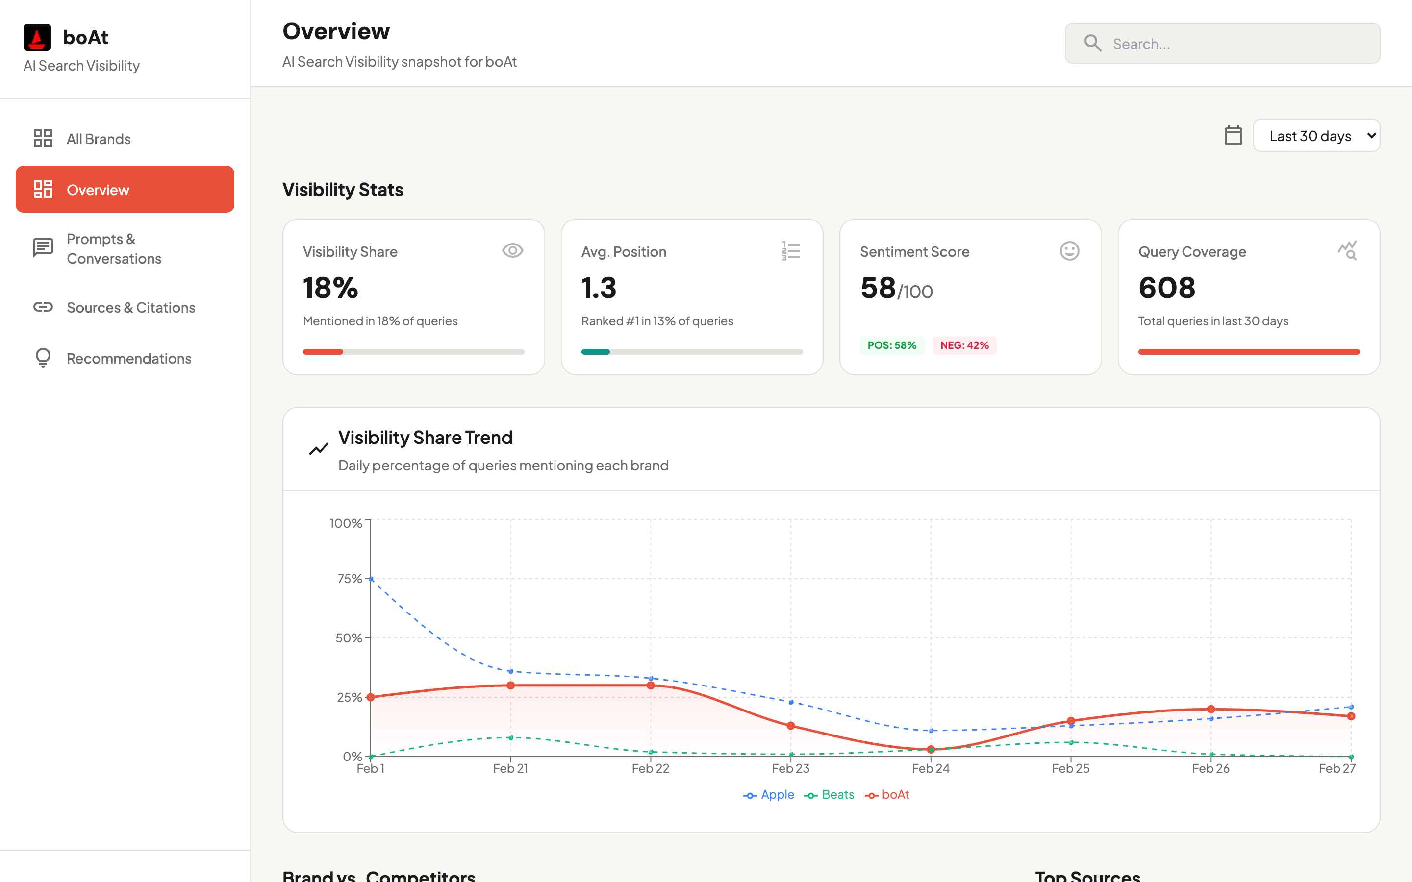Click the query analytics icon on Query Coverage
The height and width of the screenshot is (882, 1412).
tap(1347, 251)
